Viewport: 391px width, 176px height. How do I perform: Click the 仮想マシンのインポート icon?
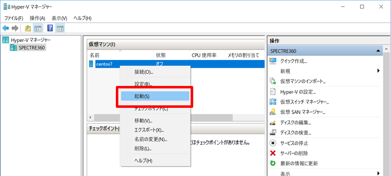click(x=273, y=81)
